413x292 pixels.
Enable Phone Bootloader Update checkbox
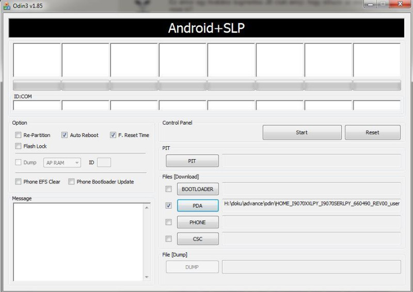point(71,182)
